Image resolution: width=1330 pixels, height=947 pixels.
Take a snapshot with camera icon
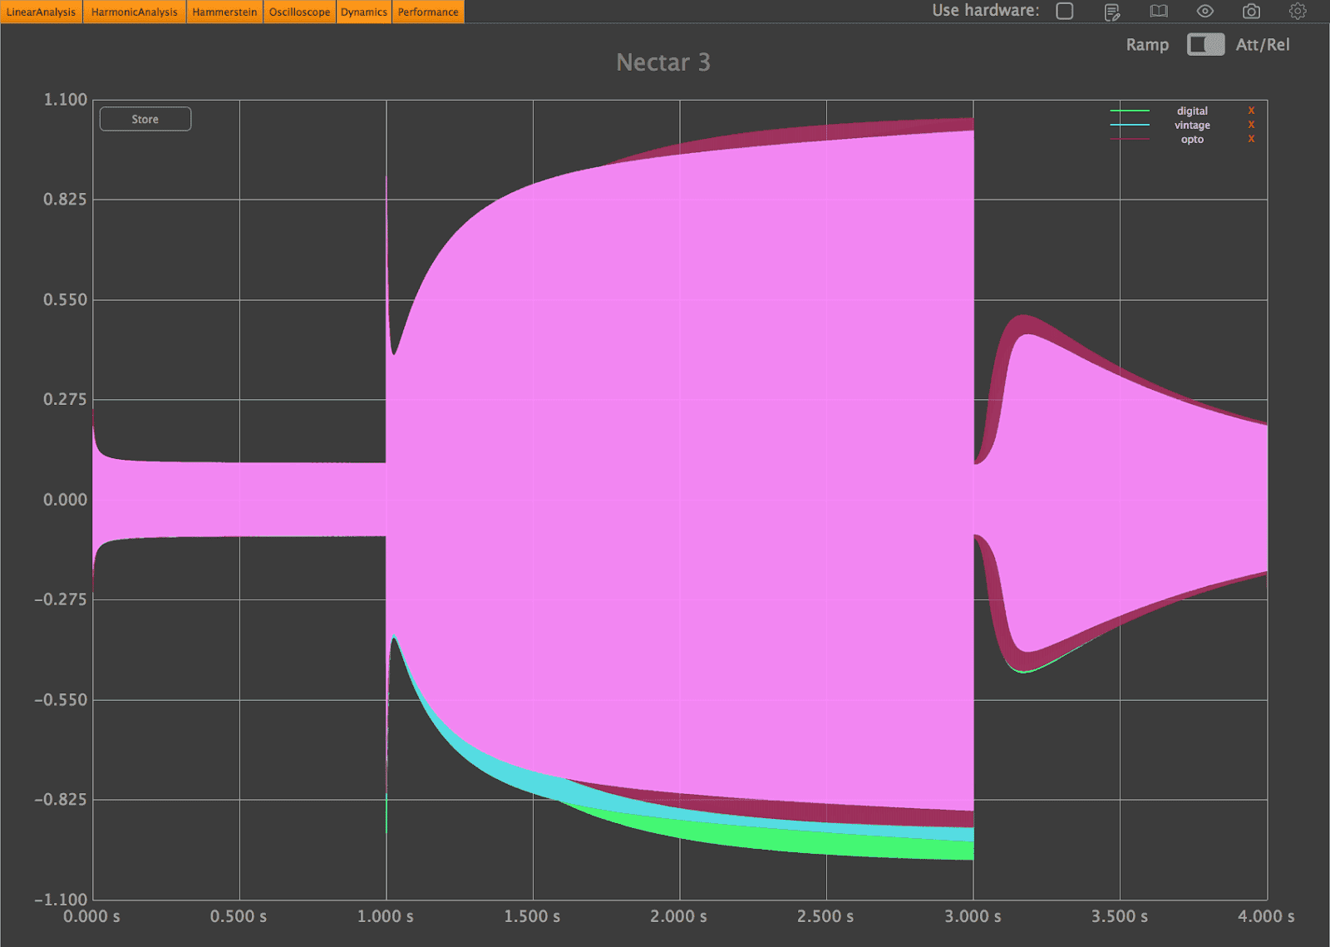pyautogui.click(x=1251, y=12)
